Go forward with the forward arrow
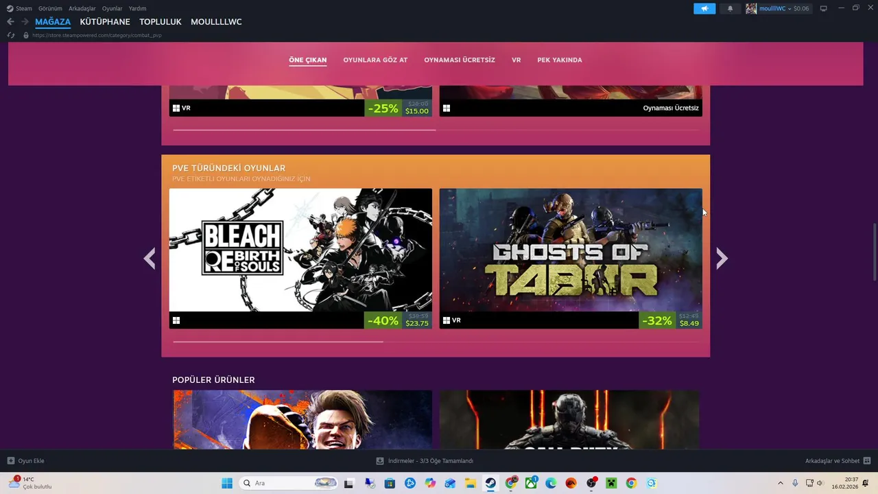878x494 pixels. click(x=25, y=22)
